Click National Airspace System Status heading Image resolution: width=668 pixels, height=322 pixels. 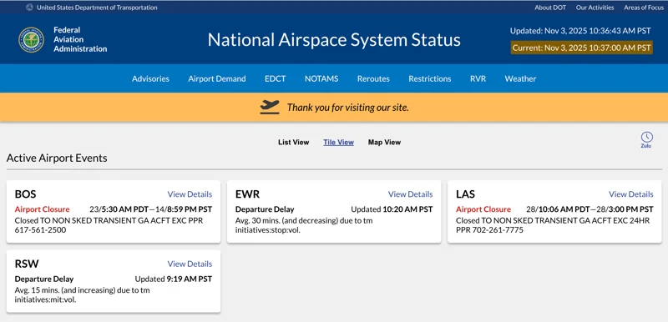(334, 39)
